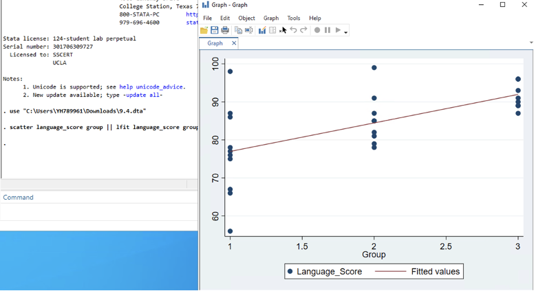This screenshot has height=291, width=534.
Task: Click the 979-696-4600 phone number
Action: (x=139, y=23)
